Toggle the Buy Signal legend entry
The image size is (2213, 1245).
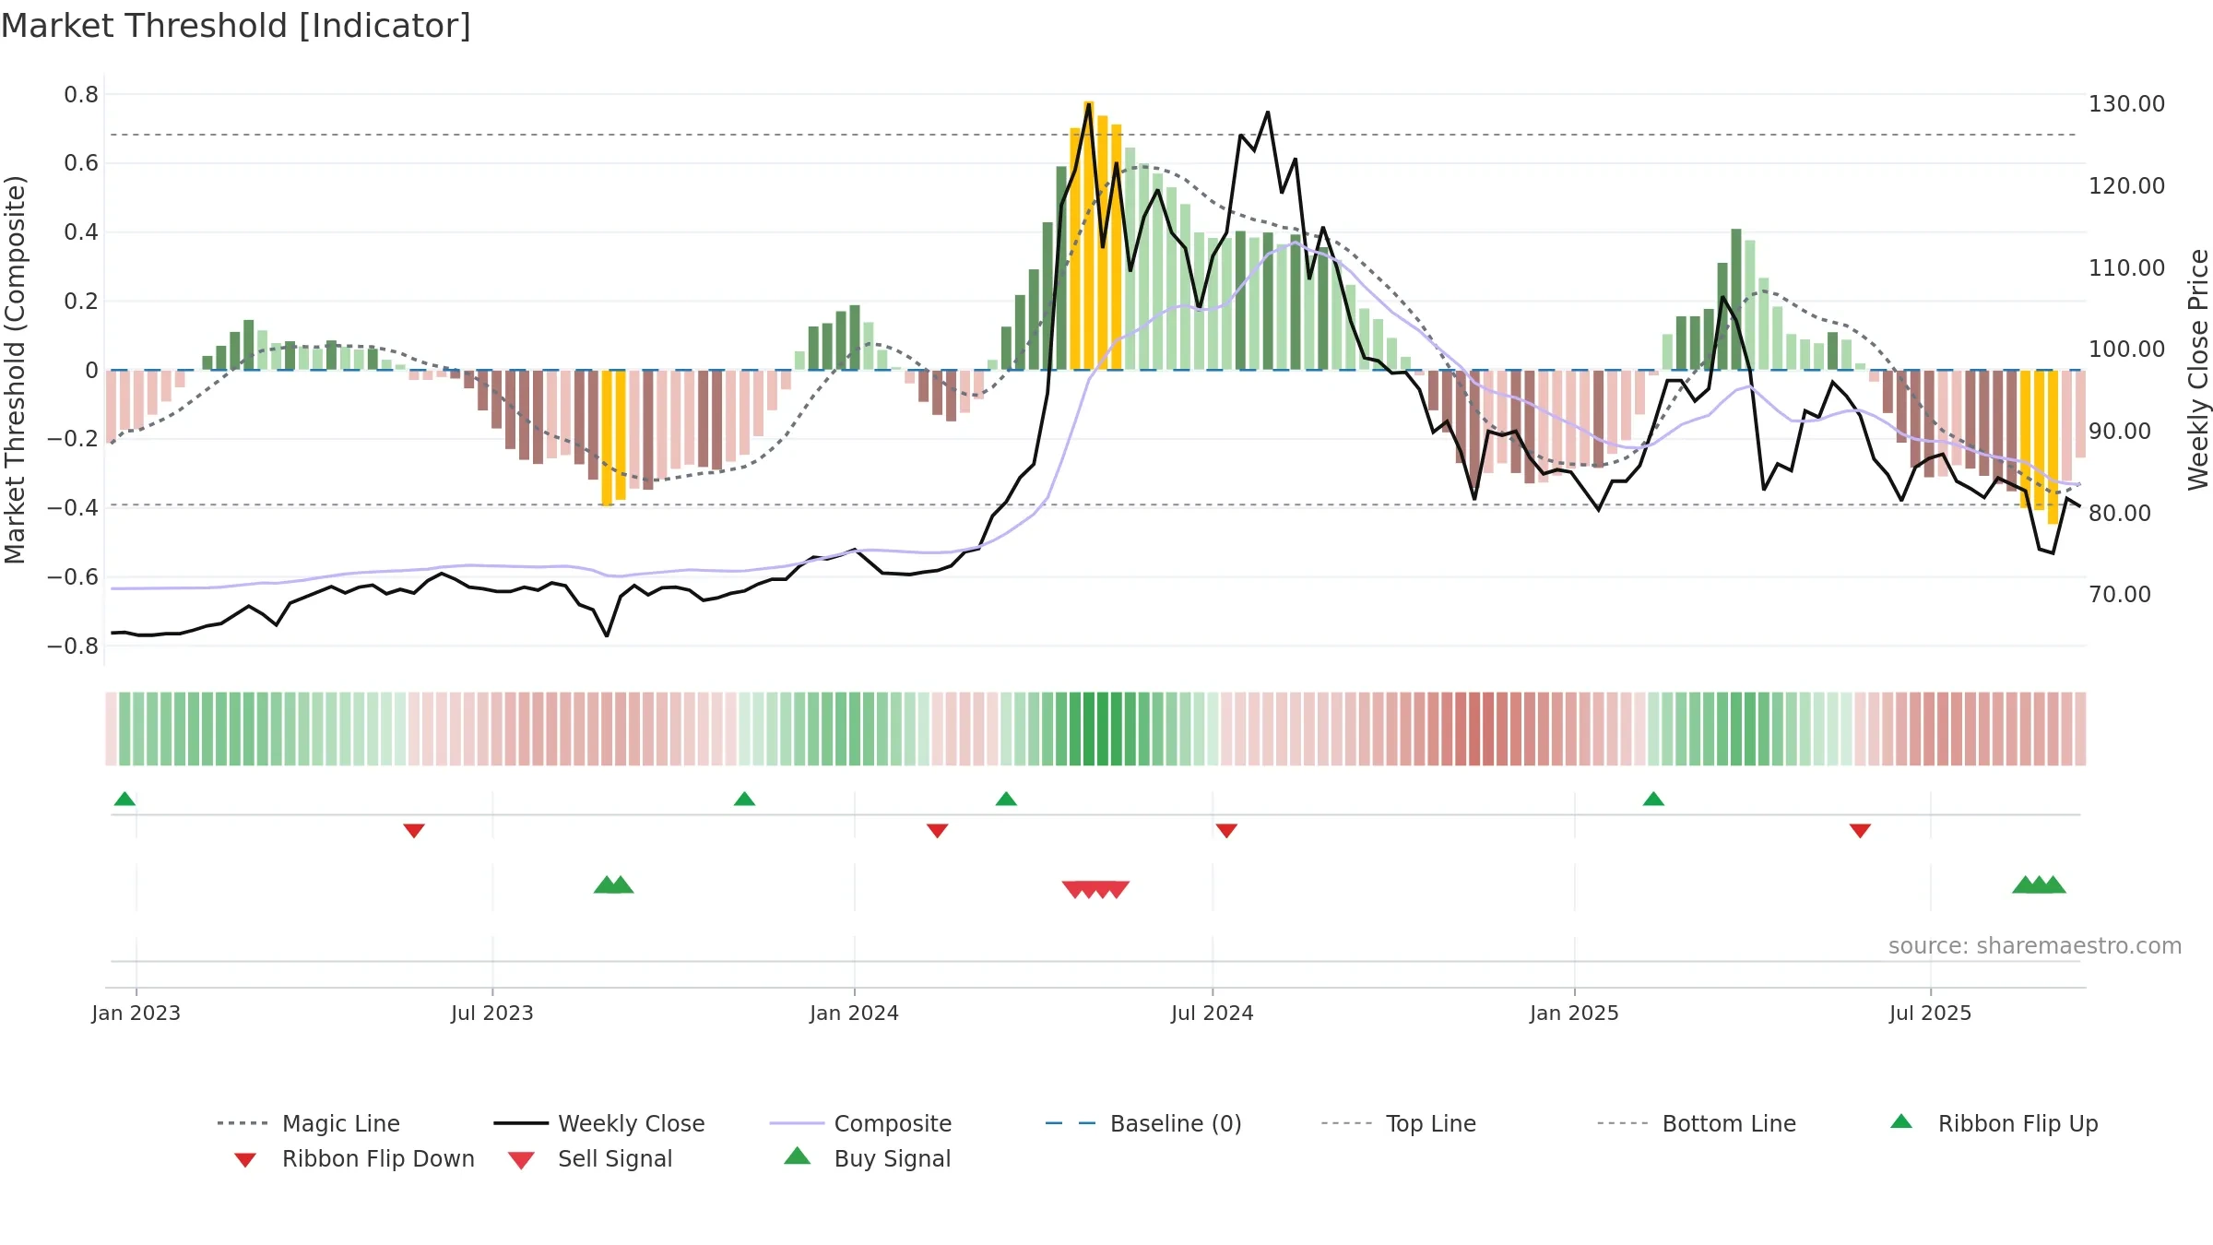tap(867, 1158)
